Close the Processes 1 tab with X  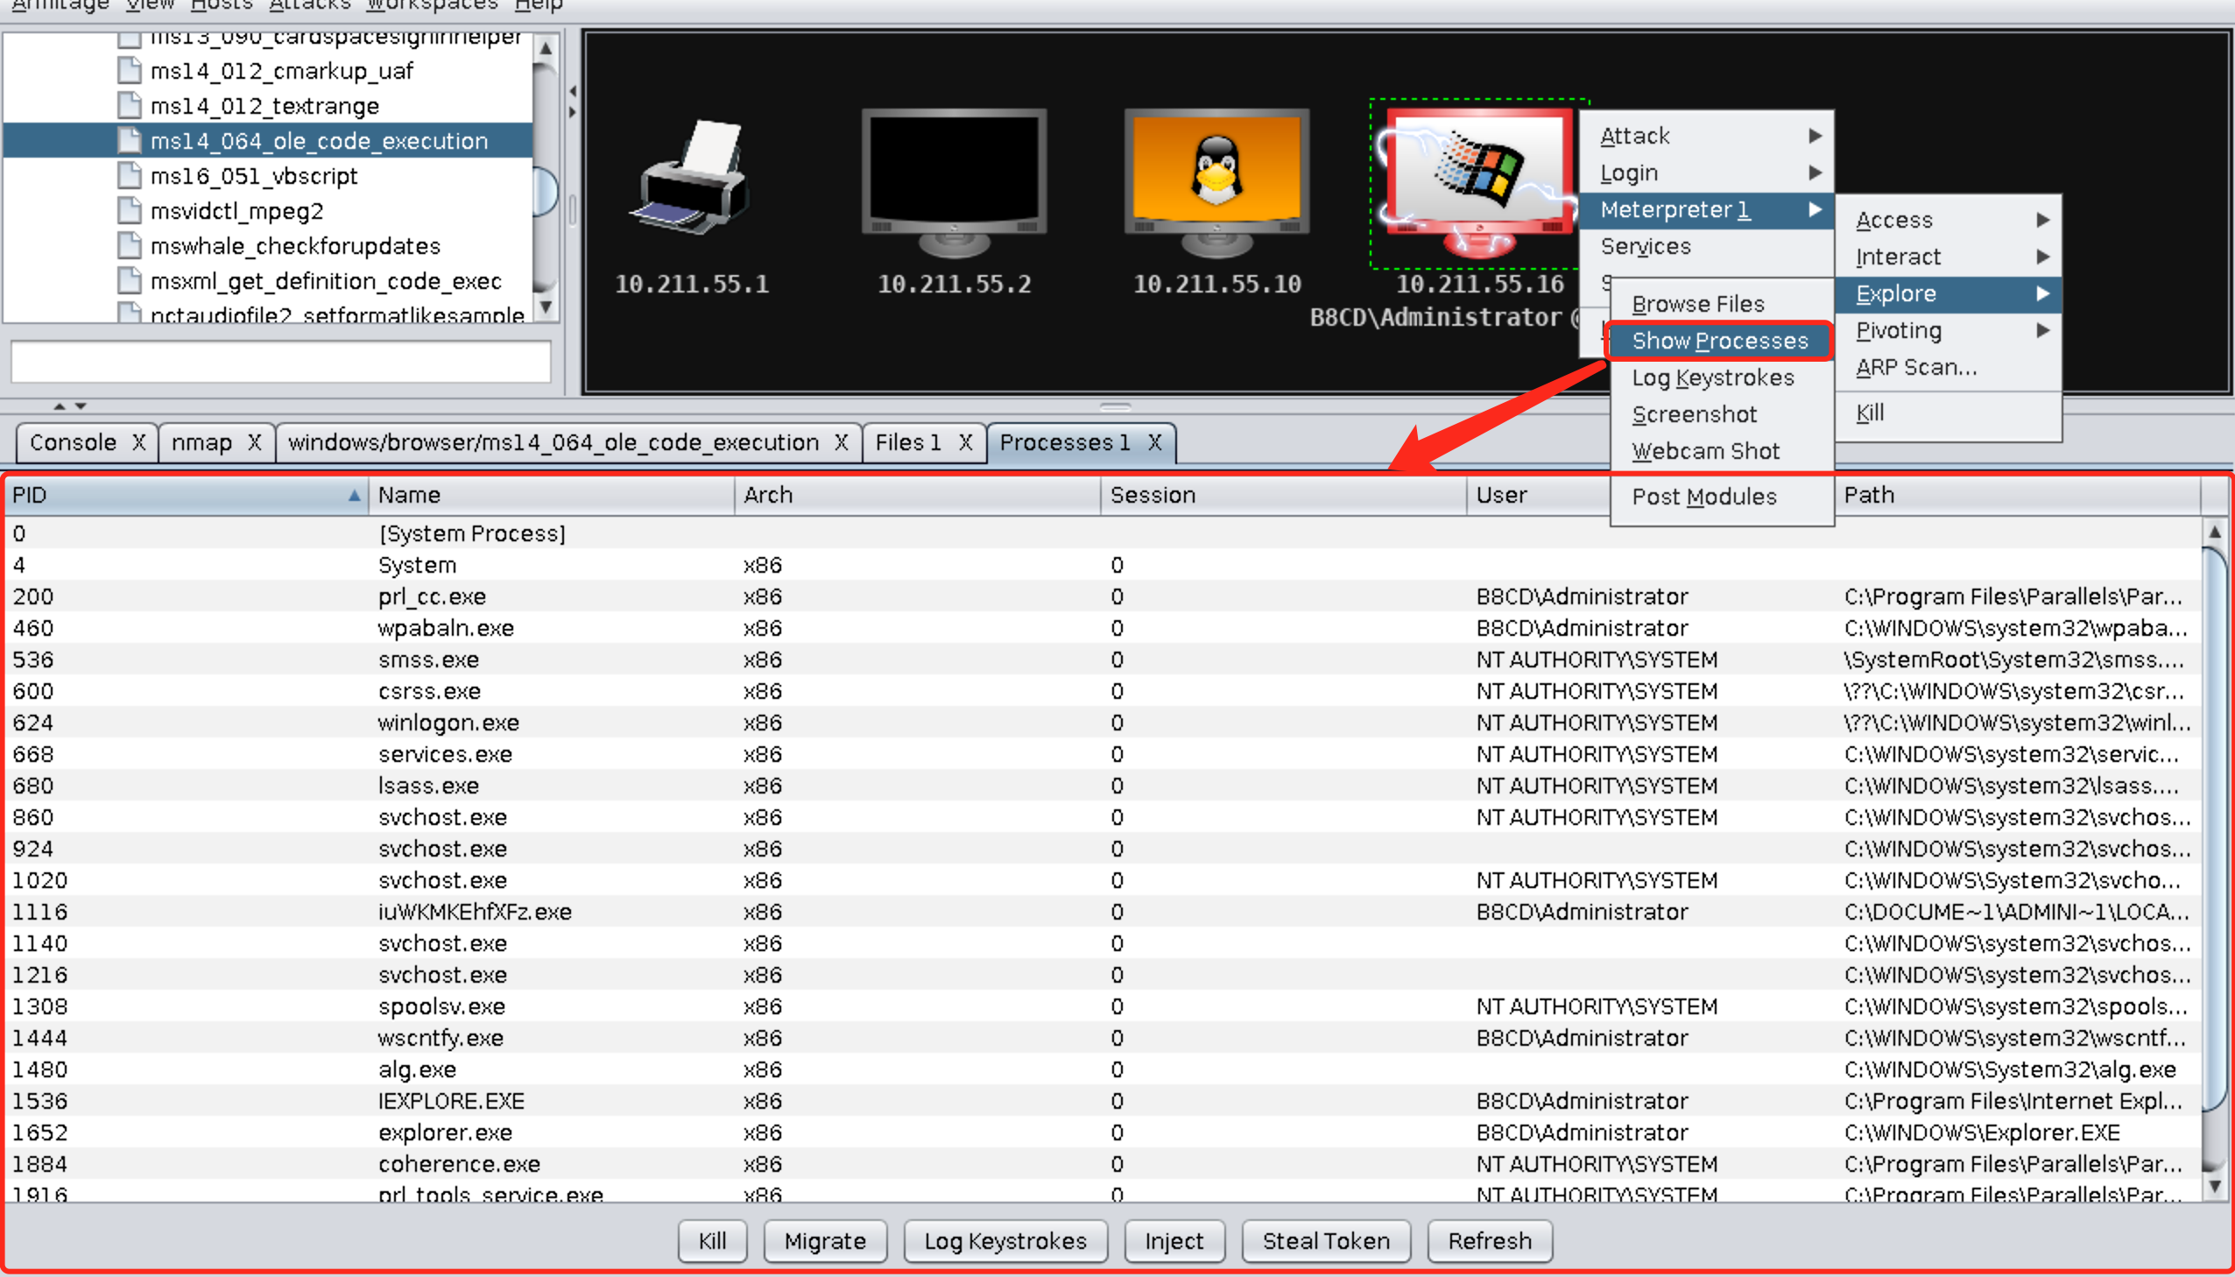(1155, 442)
